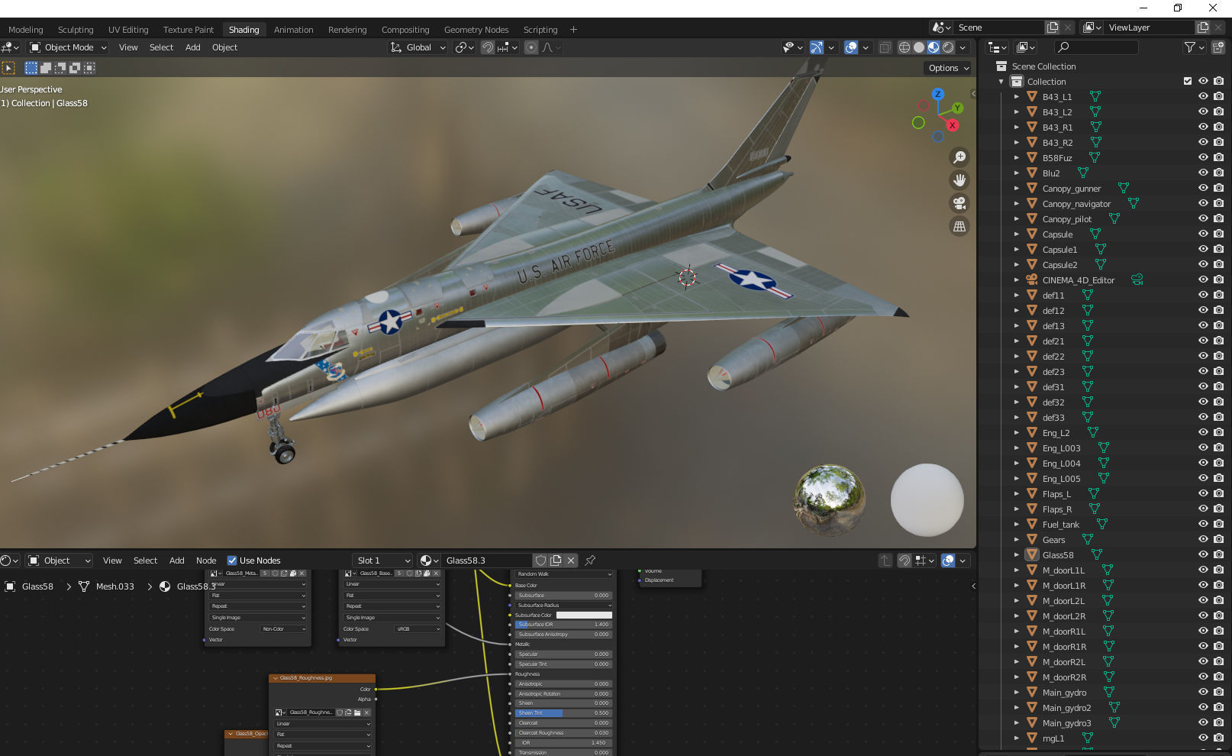
Task: Uncheck the Collection exclude checkbox
Action: (1188, 81)
